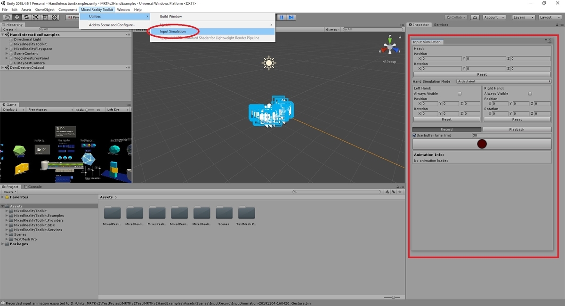The width and height of the screenshot is (565, 306).
Task: Select the Rotate tool
Action: coord(26,17)
